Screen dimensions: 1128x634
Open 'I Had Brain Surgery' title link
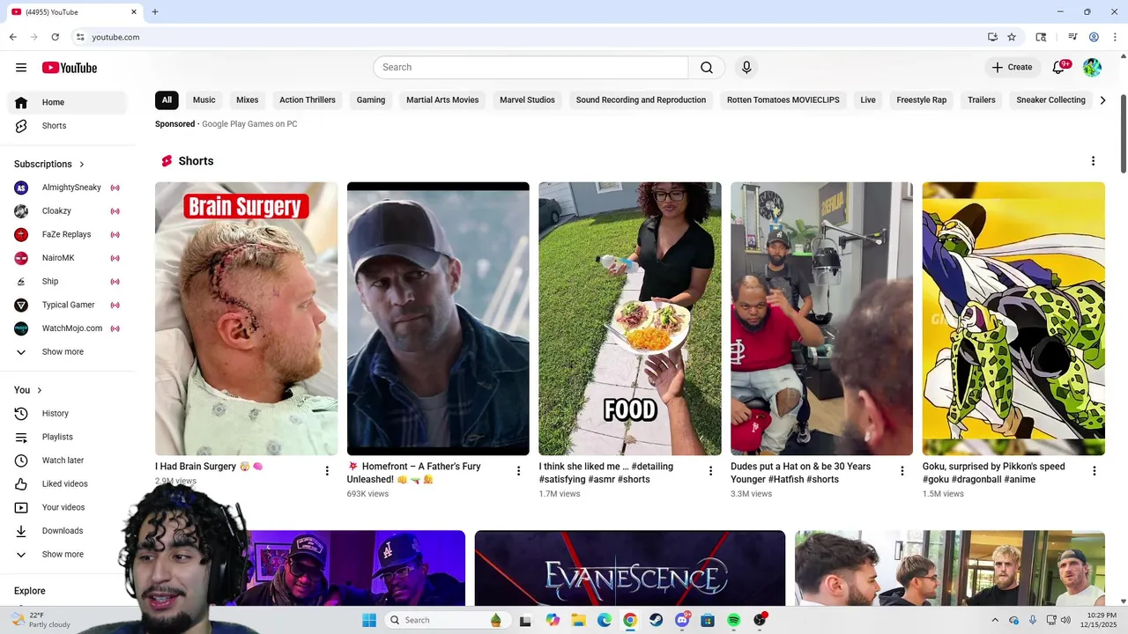pos(209,467)
